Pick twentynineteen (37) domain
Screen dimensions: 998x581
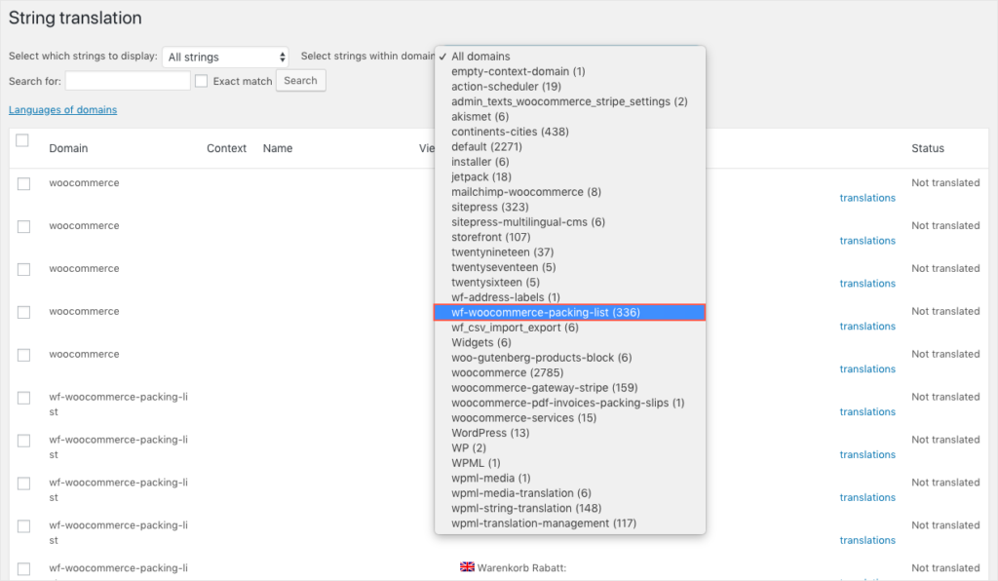point(569,252)
